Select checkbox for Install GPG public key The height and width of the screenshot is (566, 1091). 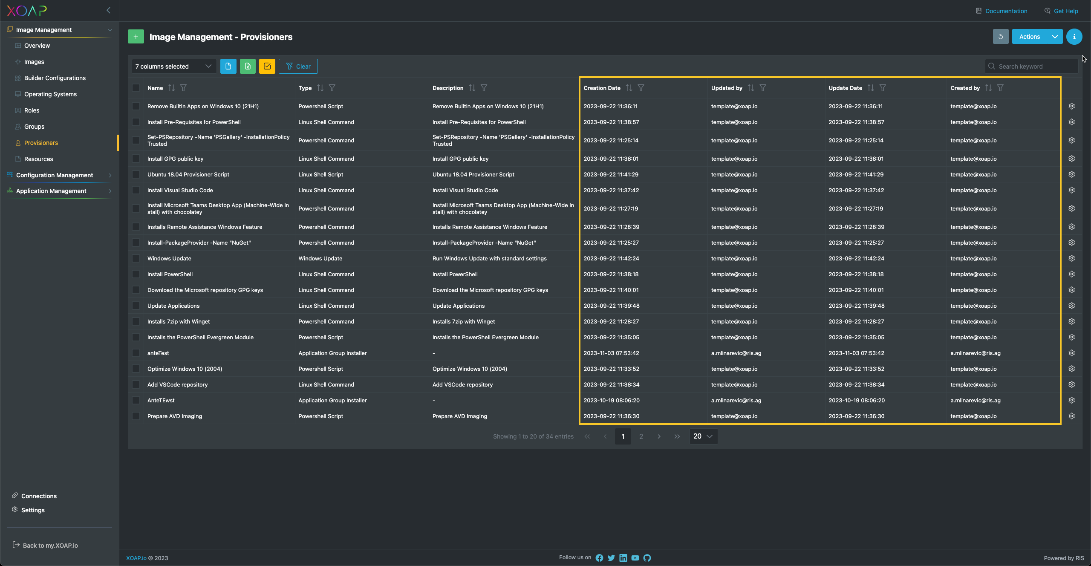[x=136, y=159]
